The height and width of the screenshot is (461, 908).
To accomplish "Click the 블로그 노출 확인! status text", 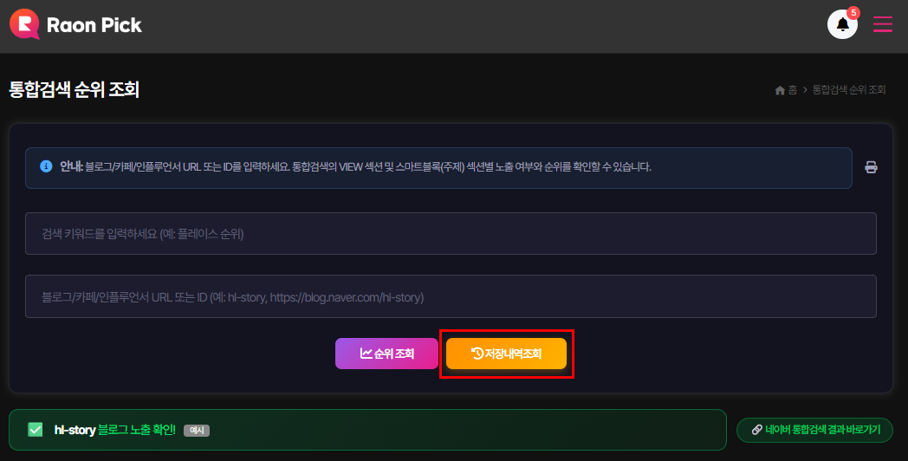I will [136, 430].
